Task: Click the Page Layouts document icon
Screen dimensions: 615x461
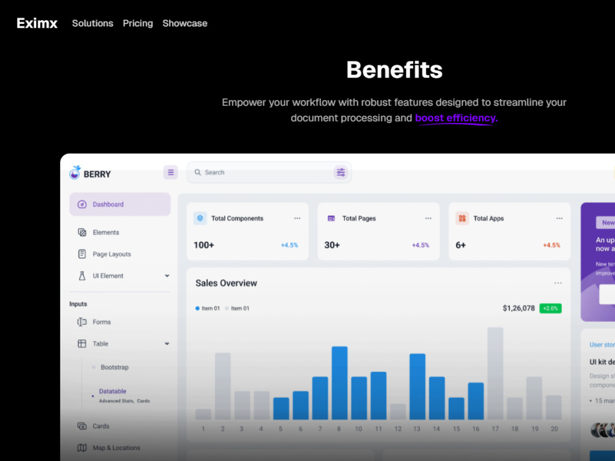Action: point(82,254)
